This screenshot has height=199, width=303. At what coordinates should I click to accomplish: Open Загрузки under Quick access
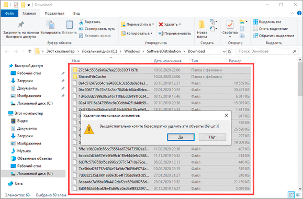click(21, 81)
